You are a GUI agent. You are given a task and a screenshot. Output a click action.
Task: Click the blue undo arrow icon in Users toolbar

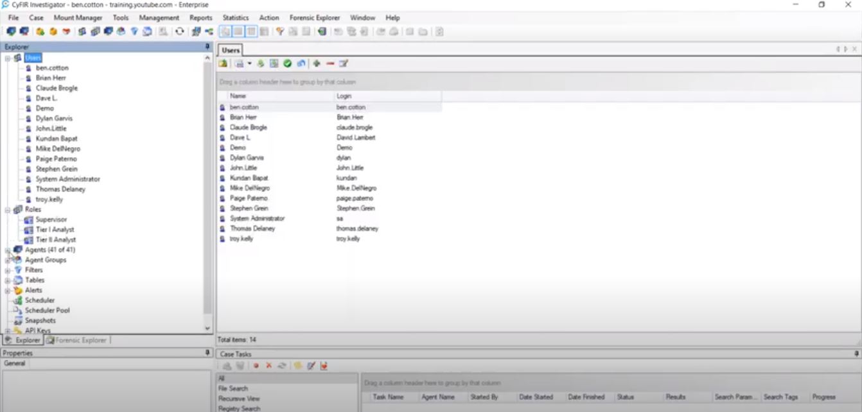[301, 64]
